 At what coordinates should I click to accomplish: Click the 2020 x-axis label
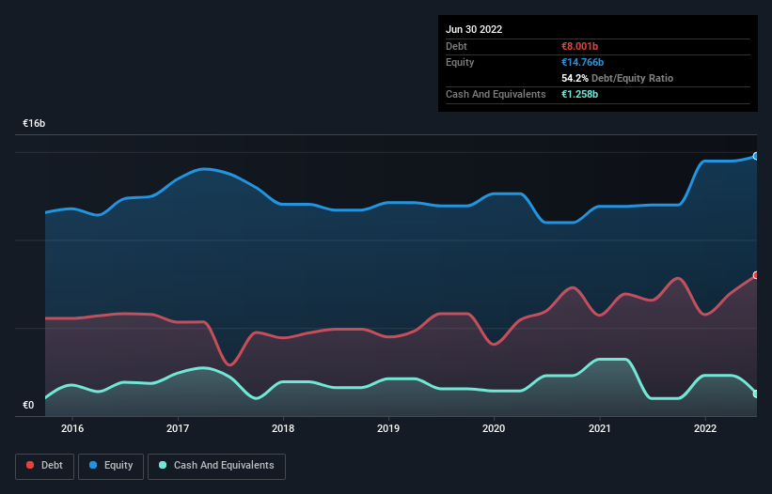coord(494,428)
